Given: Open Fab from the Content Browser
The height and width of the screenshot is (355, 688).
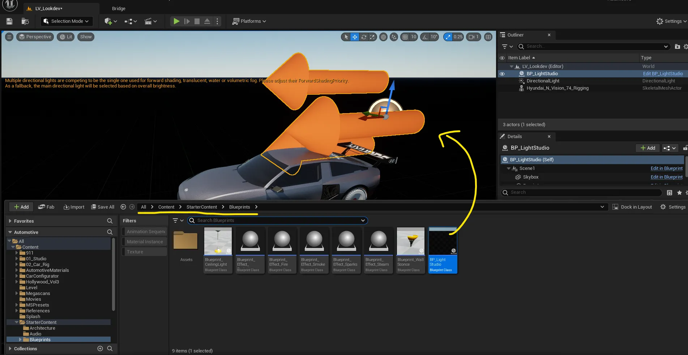Looking at the screenshot, I should 46,207.
